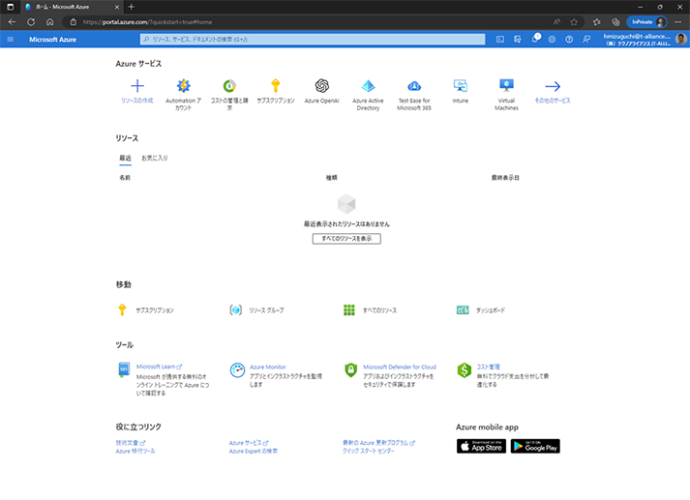Open Cost management and billing icon

click(x=229, y=86)
